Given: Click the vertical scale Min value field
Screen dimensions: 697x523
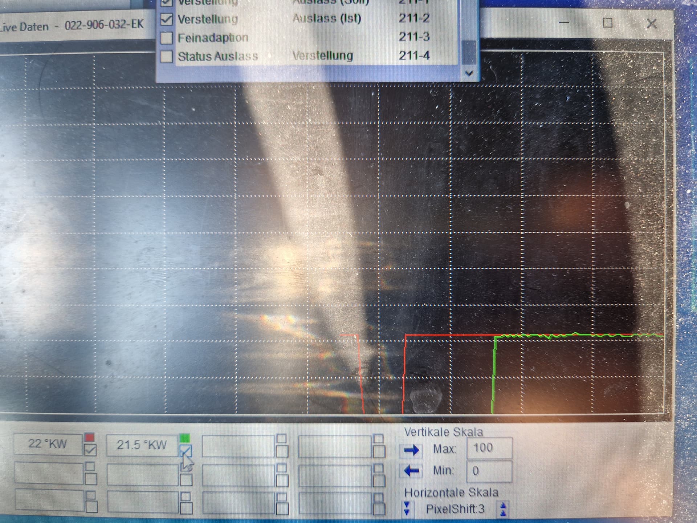Looking at the screenshot, I should pyautogui.click(x=489, y=471).
